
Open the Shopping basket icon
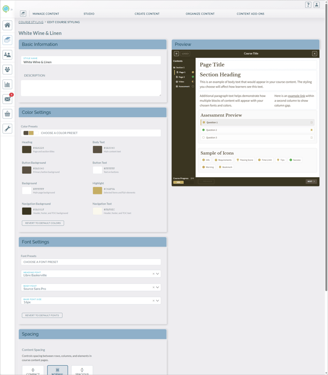tap(7, 114)
